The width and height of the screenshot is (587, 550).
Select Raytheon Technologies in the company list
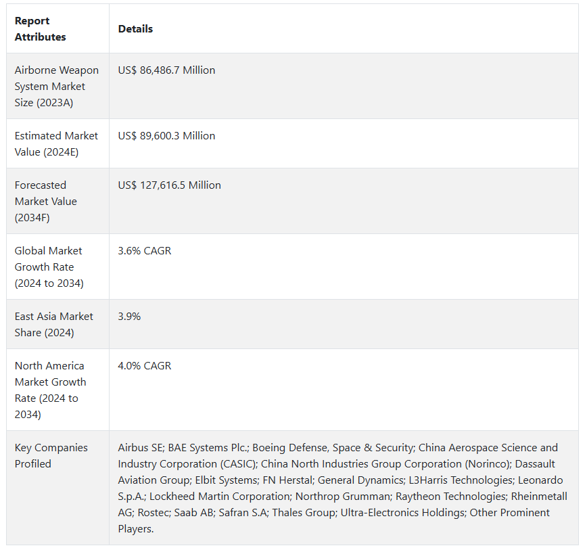tap(449, 497)
